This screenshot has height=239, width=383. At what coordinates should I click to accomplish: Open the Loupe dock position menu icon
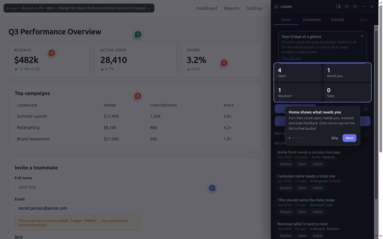click(x=338, y=6)
